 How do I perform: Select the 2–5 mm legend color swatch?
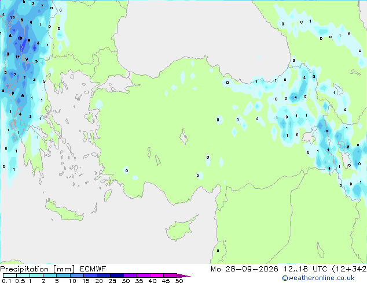pyautogui.click(x=50, y=275)
